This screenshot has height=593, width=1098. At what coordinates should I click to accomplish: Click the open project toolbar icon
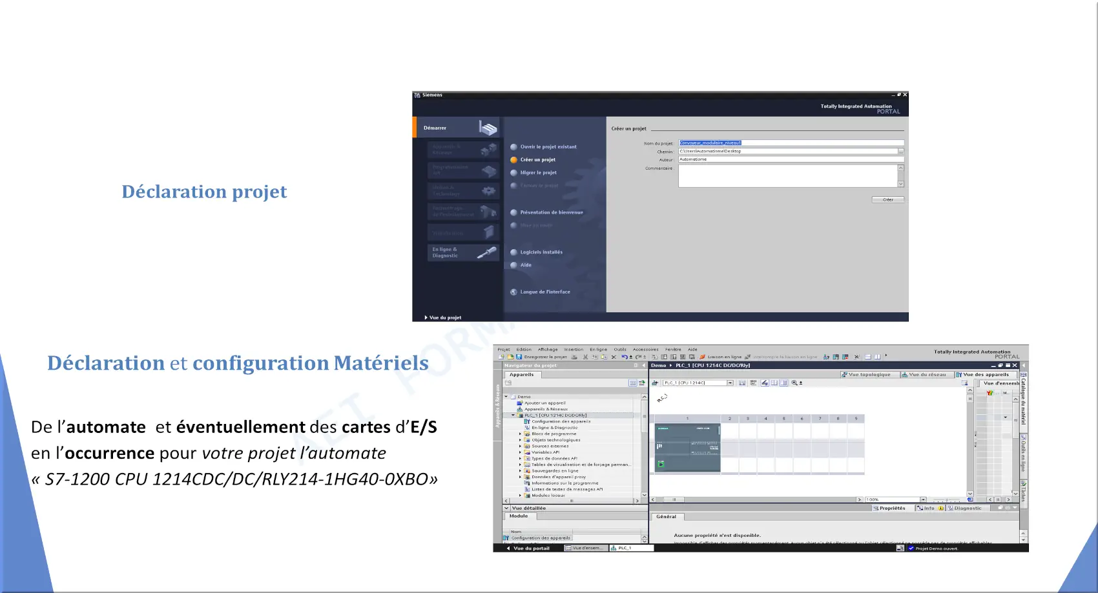pyautogui.click(x=510, y=357)
